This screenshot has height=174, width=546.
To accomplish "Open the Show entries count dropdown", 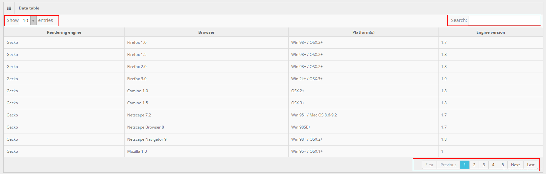I will (x=28, y=21).
